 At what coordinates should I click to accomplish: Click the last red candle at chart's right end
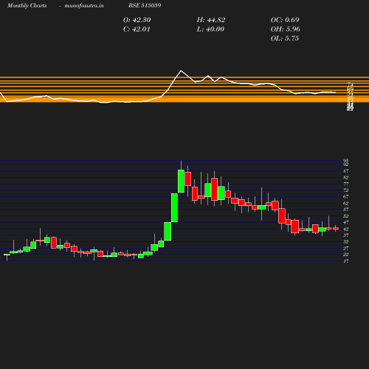coord(336,229)
